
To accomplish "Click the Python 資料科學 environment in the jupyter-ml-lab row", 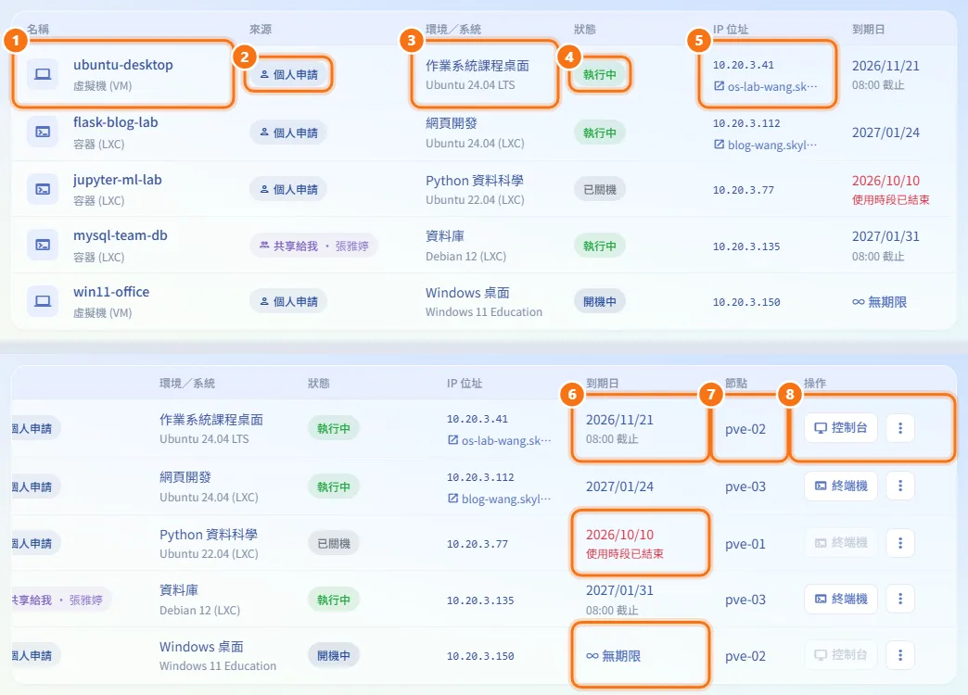I will (x=474, y=180).
